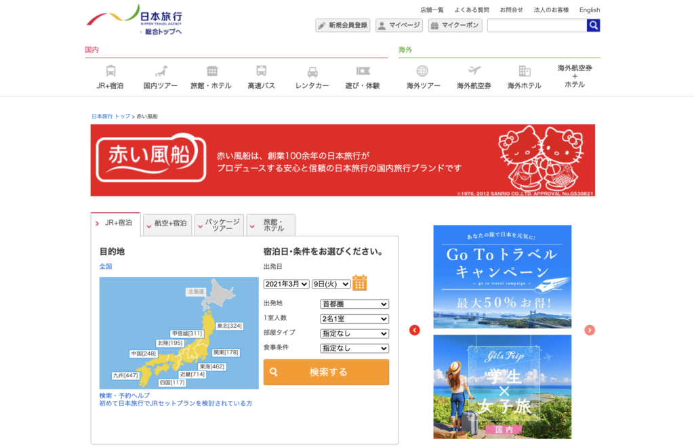Open the 海外ホテル building icon

(525, 70)
